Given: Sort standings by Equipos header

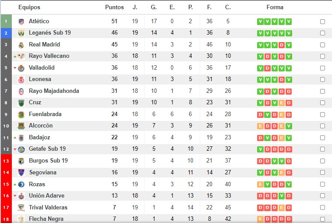Looking at the screenshot, I should point(29,7).
